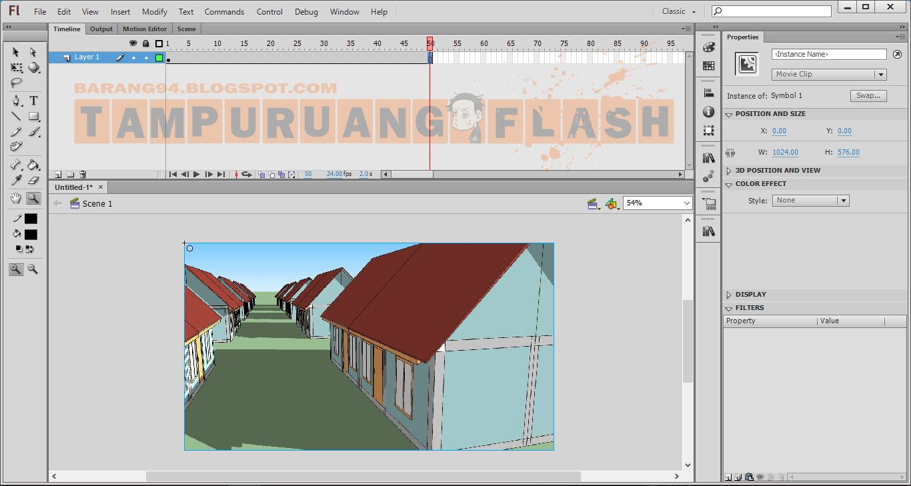Open the Color panel palette icon
This screenshot has height=486, width=911.
coord(709,48)
